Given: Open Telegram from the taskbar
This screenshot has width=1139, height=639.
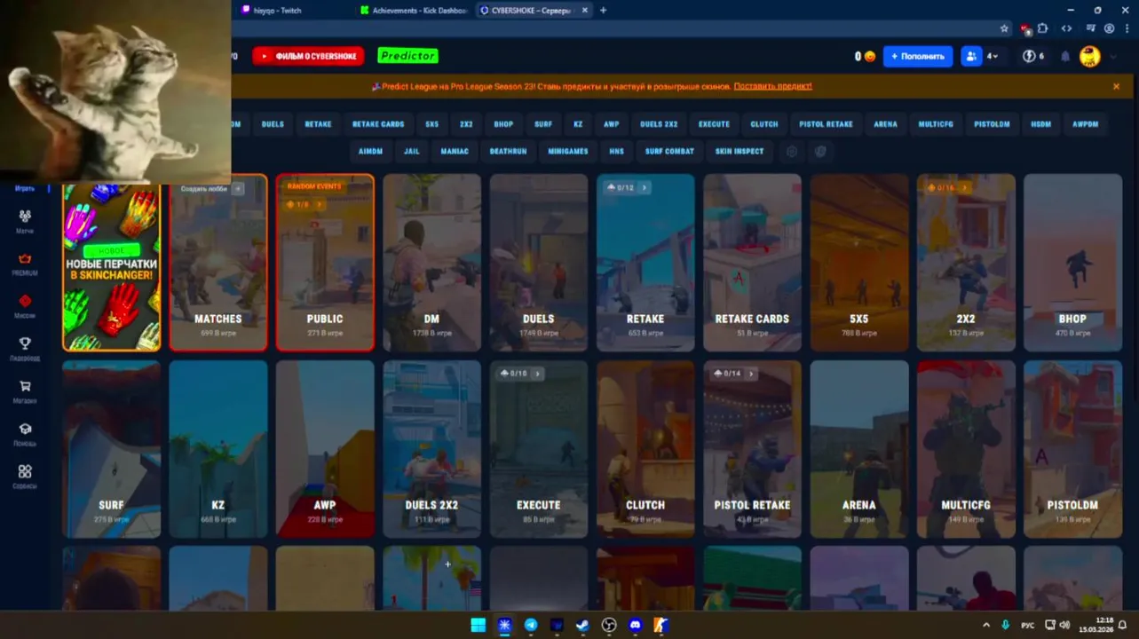Looking at the screenshot, I should [x=531, y=625].
